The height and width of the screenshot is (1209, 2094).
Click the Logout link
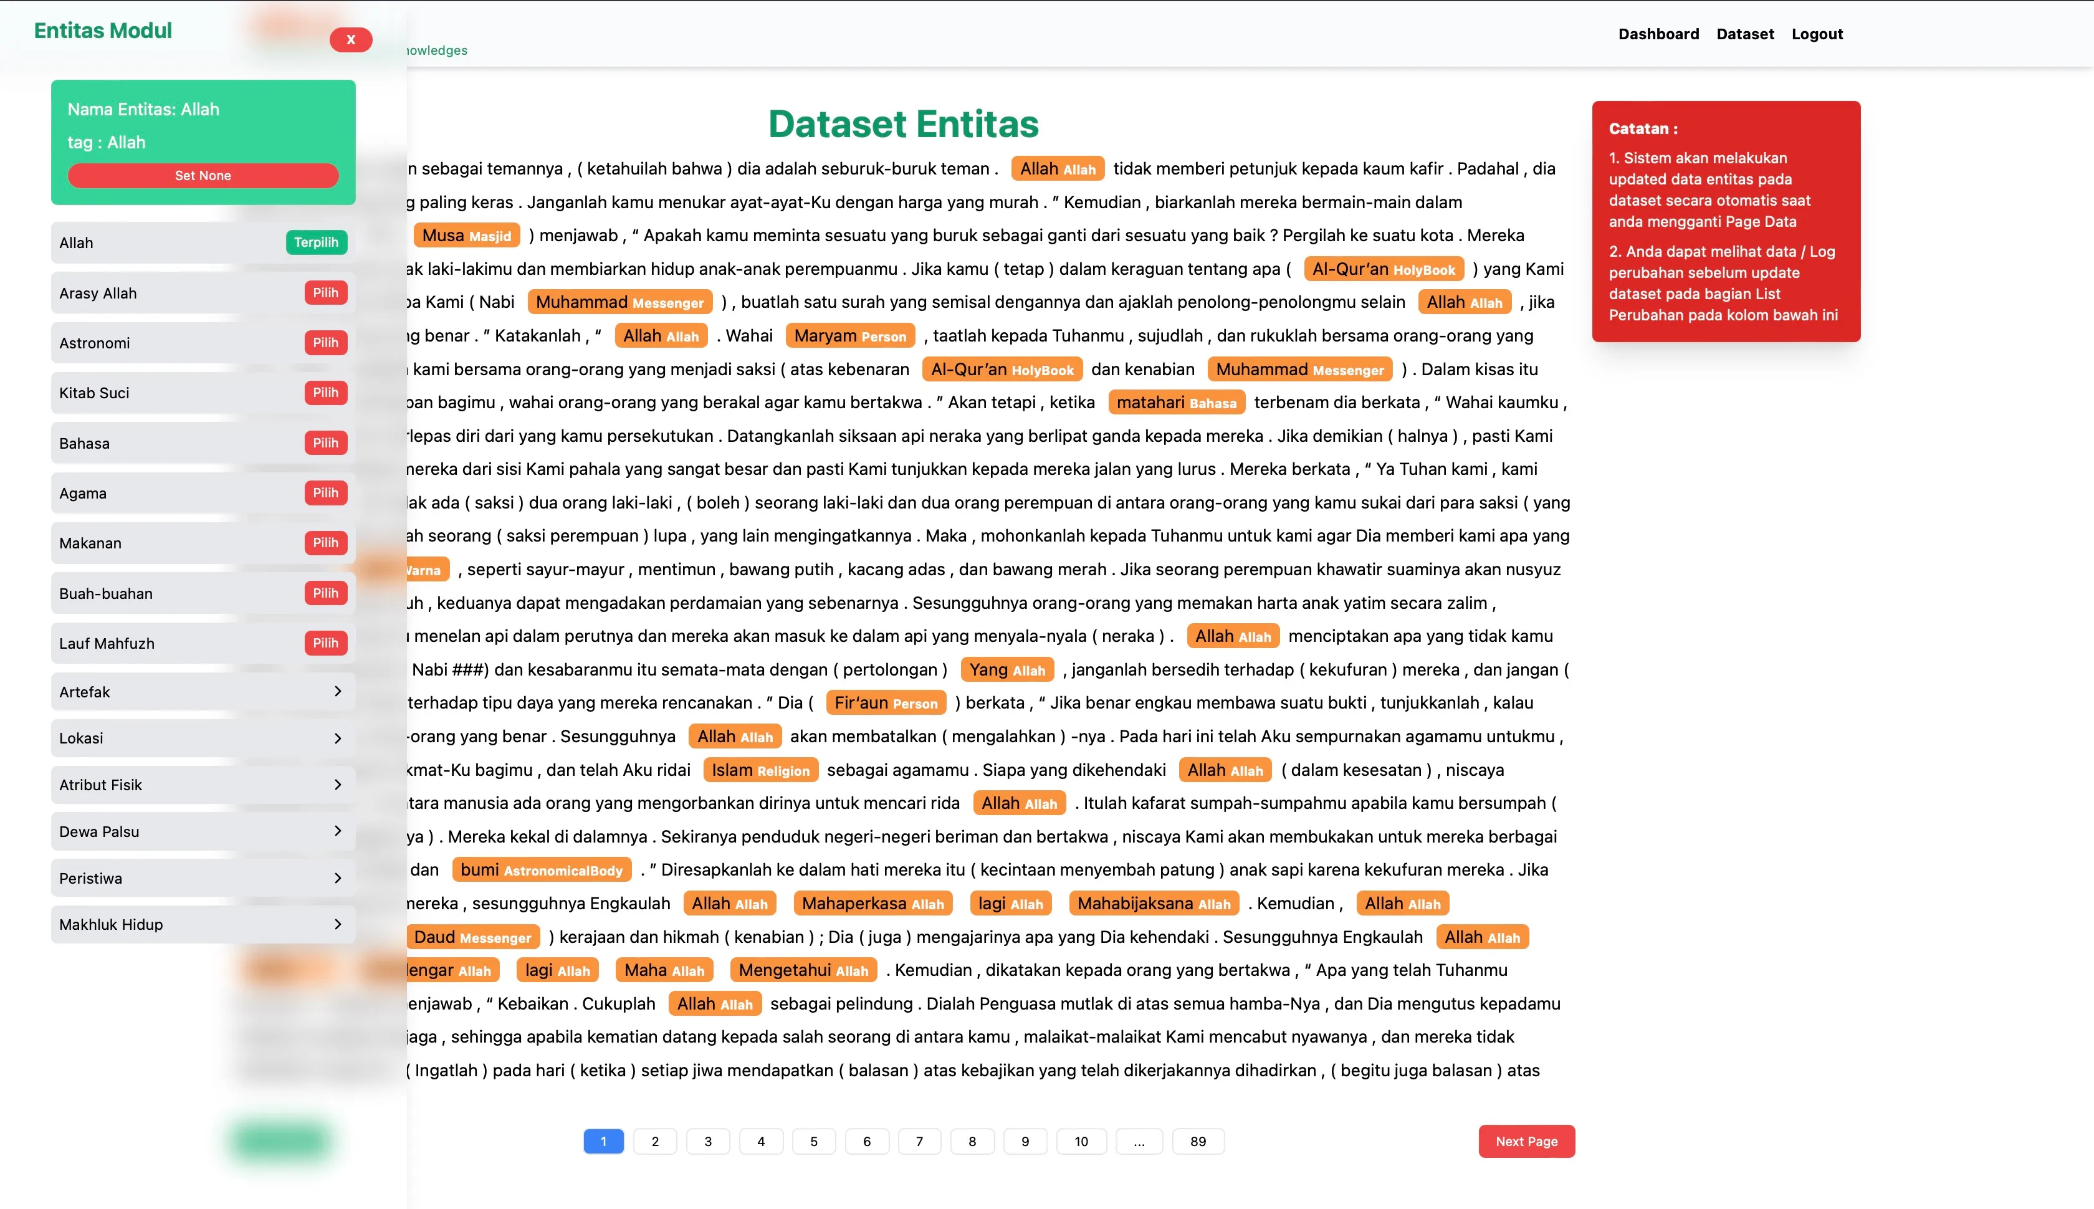(x=1817, y=34)
